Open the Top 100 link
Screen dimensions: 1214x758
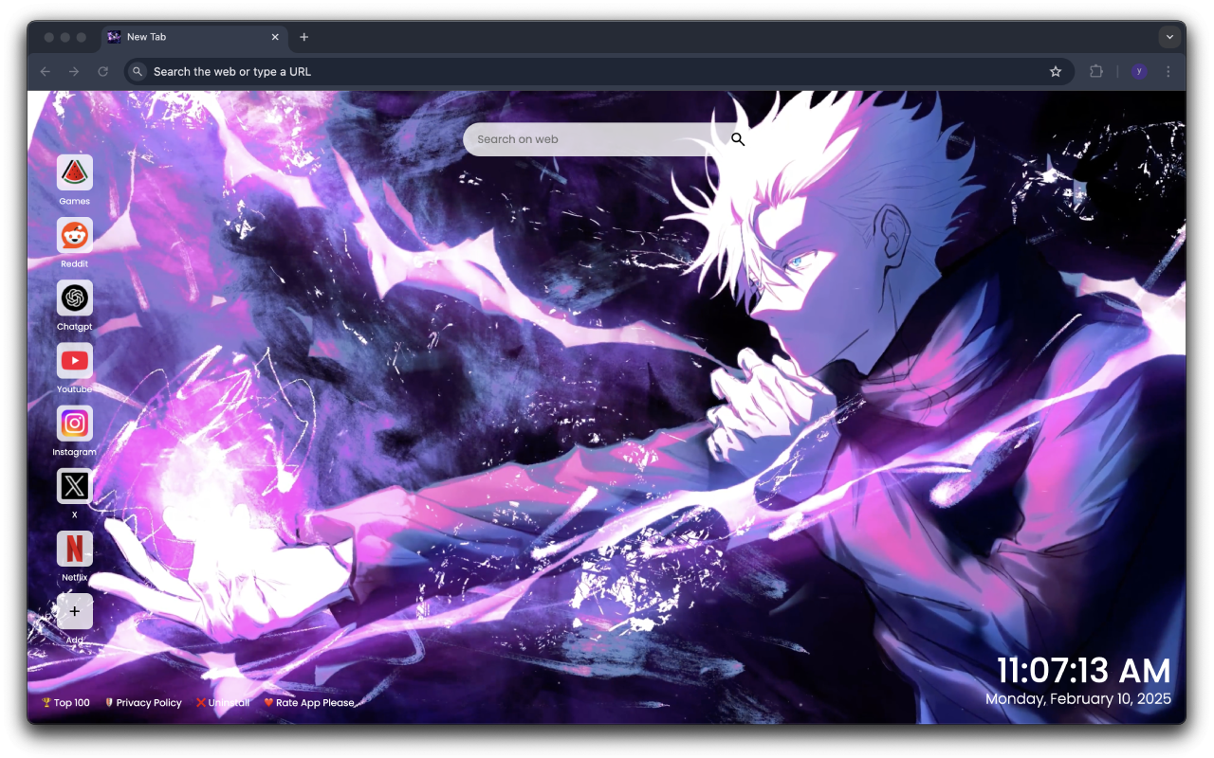coord(65,702)
